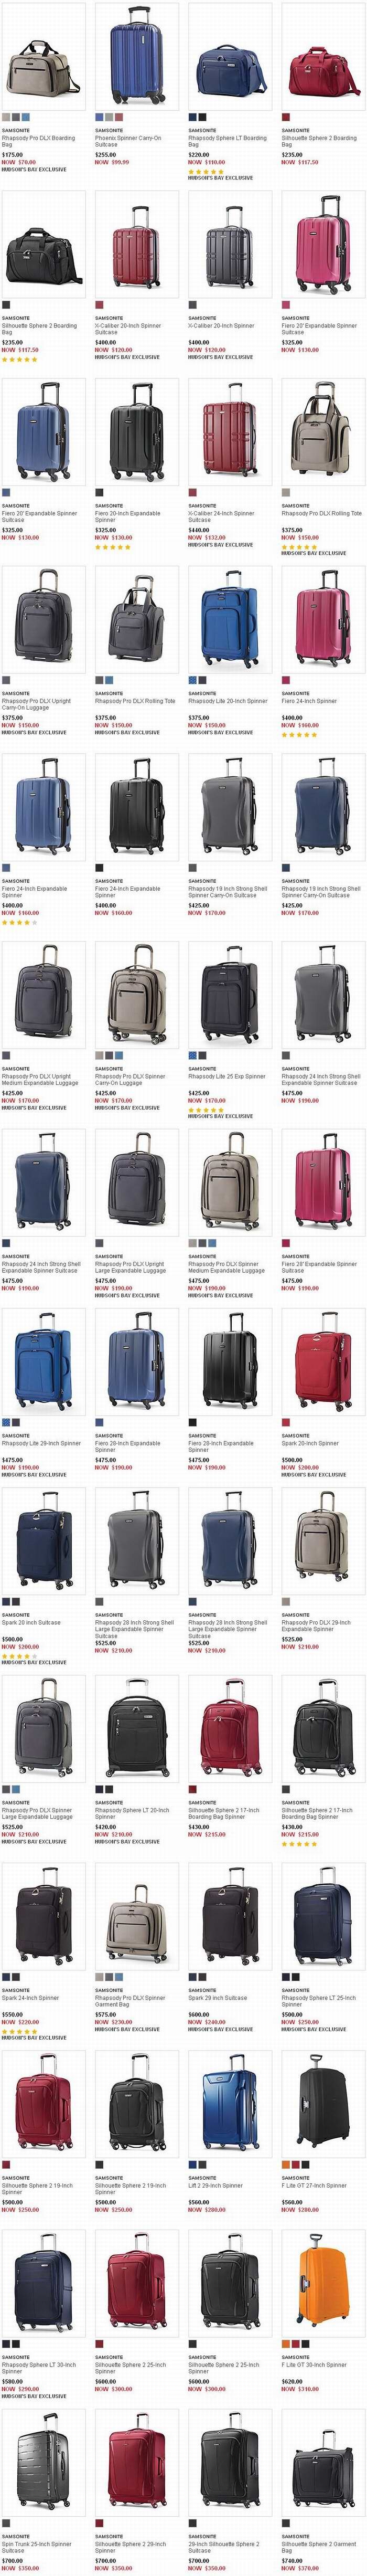This screenshot has height=2576, width=367.
Task: Open the X-Caliber 24-Inch Spinner Suitcase link
Action: point(221,516)
